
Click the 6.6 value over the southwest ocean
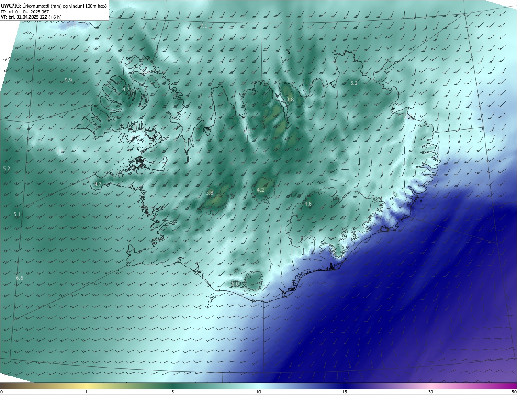19,278
